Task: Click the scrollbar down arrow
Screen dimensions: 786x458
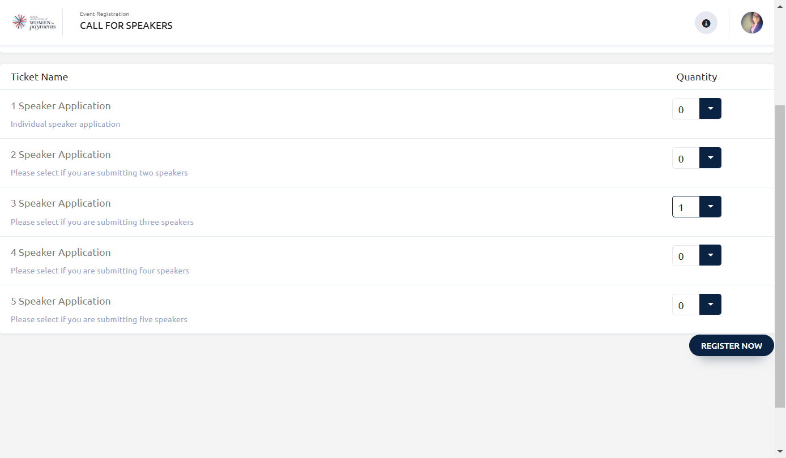Action: [780, 452]
